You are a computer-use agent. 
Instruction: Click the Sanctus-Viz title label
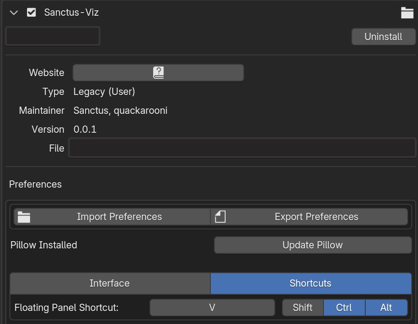coord(71,13)
